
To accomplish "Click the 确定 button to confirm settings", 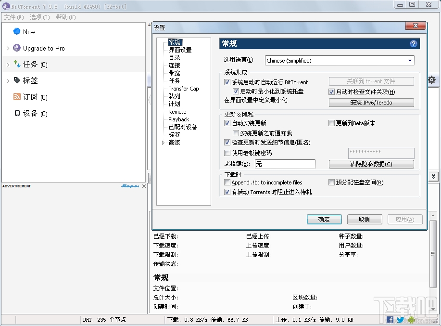I will click(x=324, y=219).
